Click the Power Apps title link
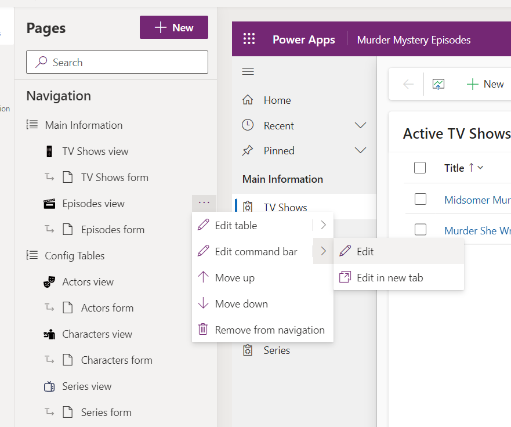The image size is (511, 427). (x=304, y=39)
